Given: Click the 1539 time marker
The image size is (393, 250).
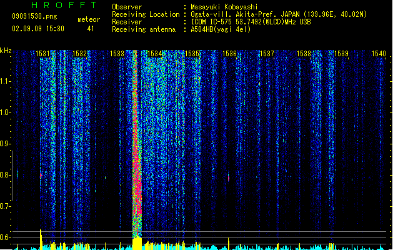Looking at the screenshot, I should click(341, 54).
